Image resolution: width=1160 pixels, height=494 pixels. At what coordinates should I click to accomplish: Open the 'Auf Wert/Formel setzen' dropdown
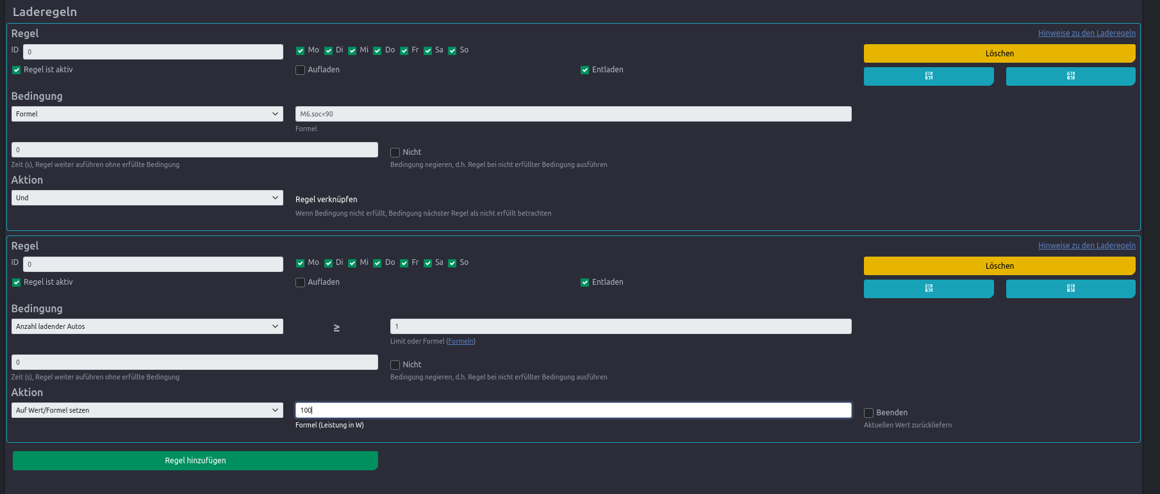[x=147, y=410]
